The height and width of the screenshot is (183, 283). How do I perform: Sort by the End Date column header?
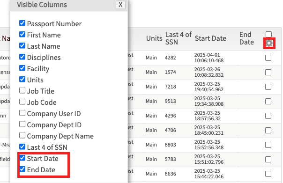tap(246, 38)
